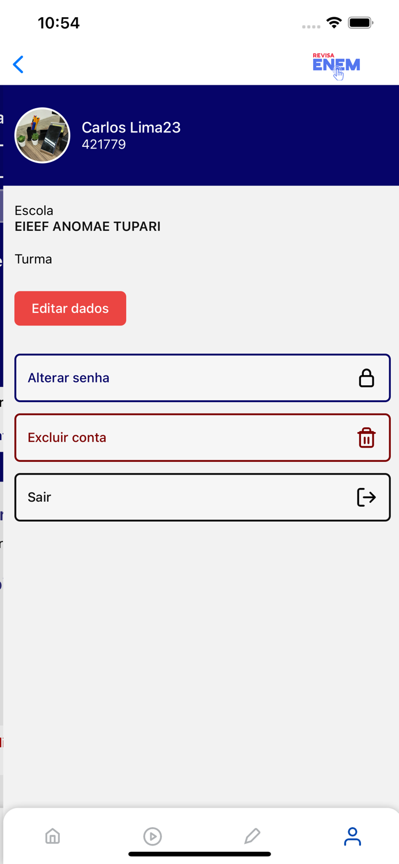The image size is (399, 864).
Task: Open video lessons via play icon
Action: pyautogui.click(x=153, y=836)
